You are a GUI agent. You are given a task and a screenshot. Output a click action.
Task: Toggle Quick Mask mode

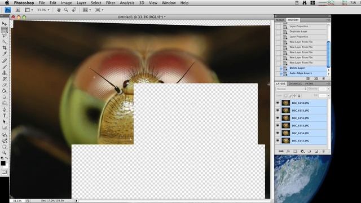coord(4,172)
